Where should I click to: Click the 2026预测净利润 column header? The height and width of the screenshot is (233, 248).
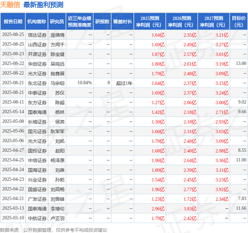[182, 22]
